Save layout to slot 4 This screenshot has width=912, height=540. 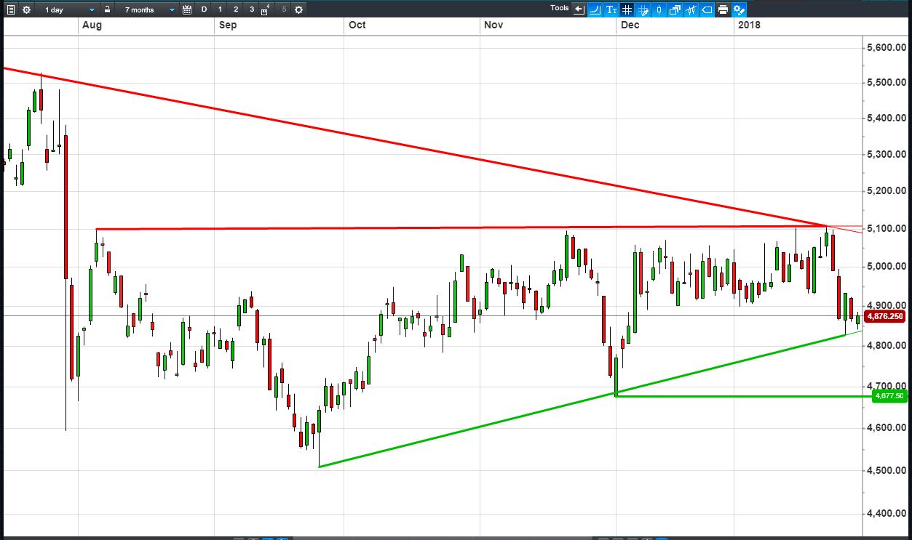(266, 10)
